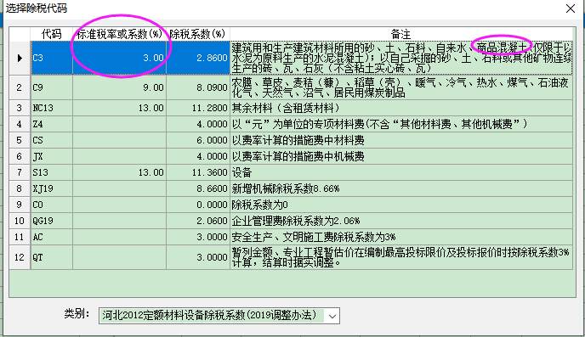Click the 4.0000 cell in Z4 row
Viewport: 585px width, 337px height.
198,124
